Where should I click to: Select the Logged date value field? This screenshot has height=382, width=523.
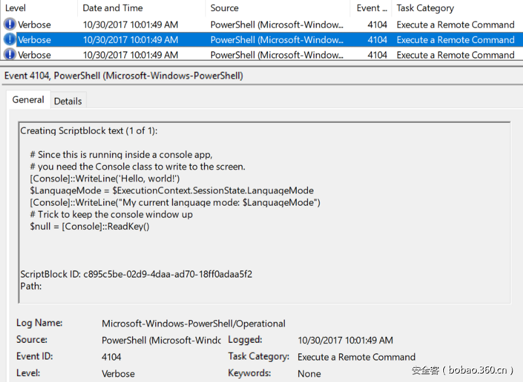coord(345,340)
